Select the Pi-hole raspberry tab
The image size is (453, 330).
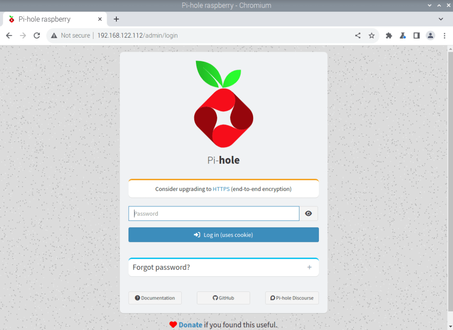(55, 19)
